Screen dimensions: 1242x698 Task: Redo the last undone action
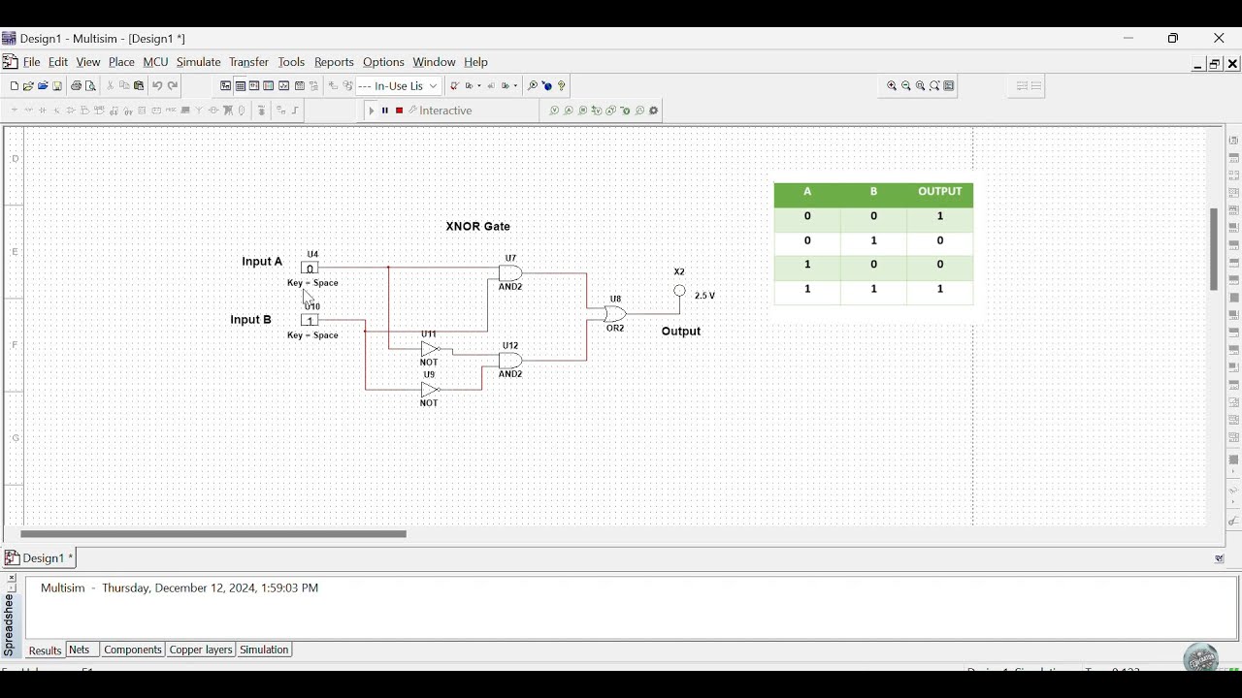tap(173, 86)
